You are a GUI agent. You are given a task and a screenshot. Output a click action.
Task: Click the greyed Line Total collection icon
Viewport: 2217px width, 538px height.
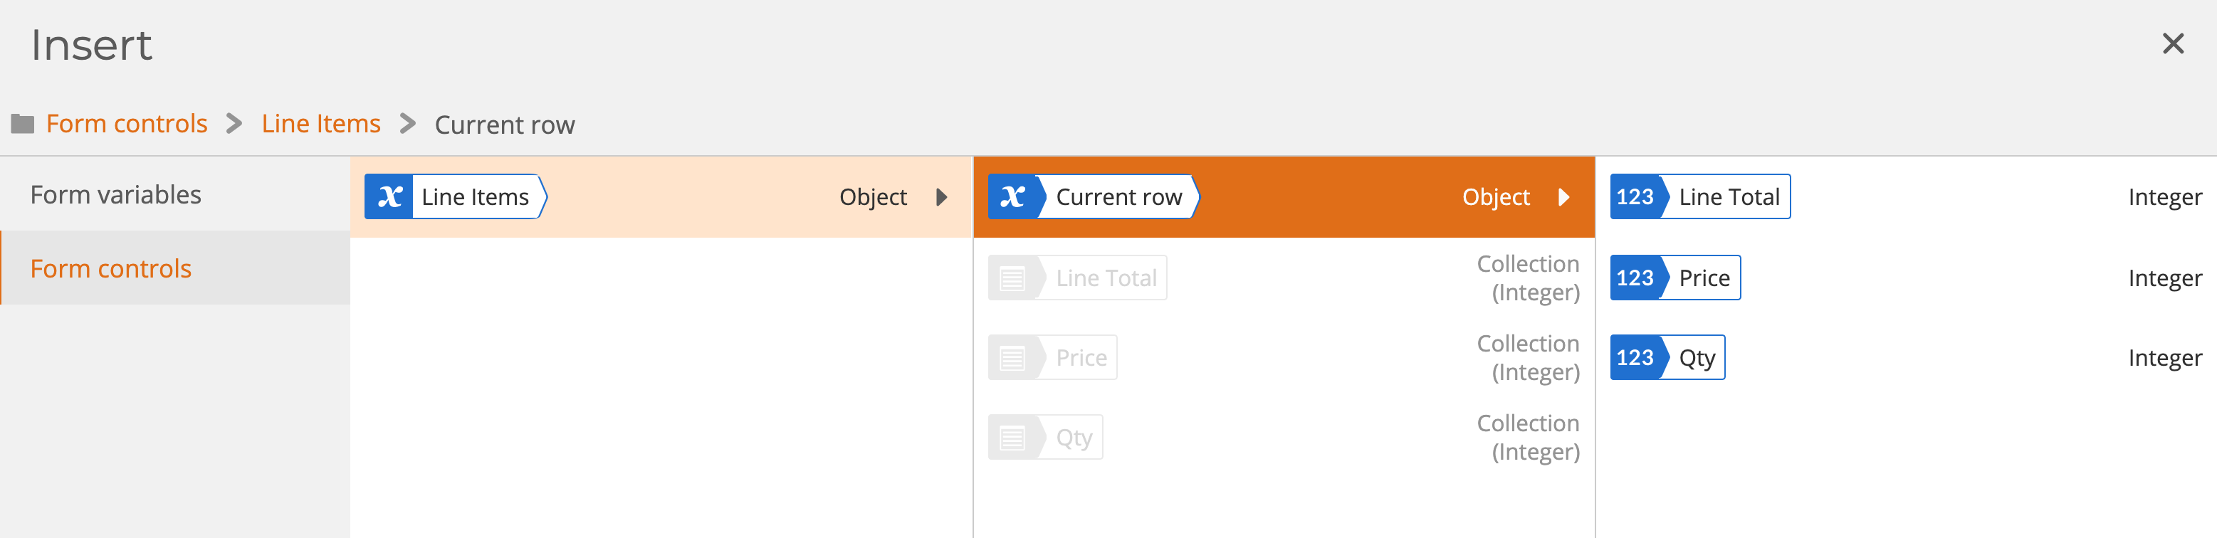[1012, 278]
